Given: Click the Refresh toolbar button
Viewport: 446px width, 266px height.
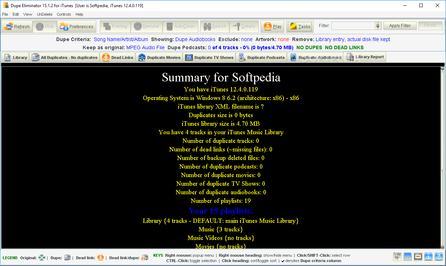Looking at the screenshot, I should [17, 26].
